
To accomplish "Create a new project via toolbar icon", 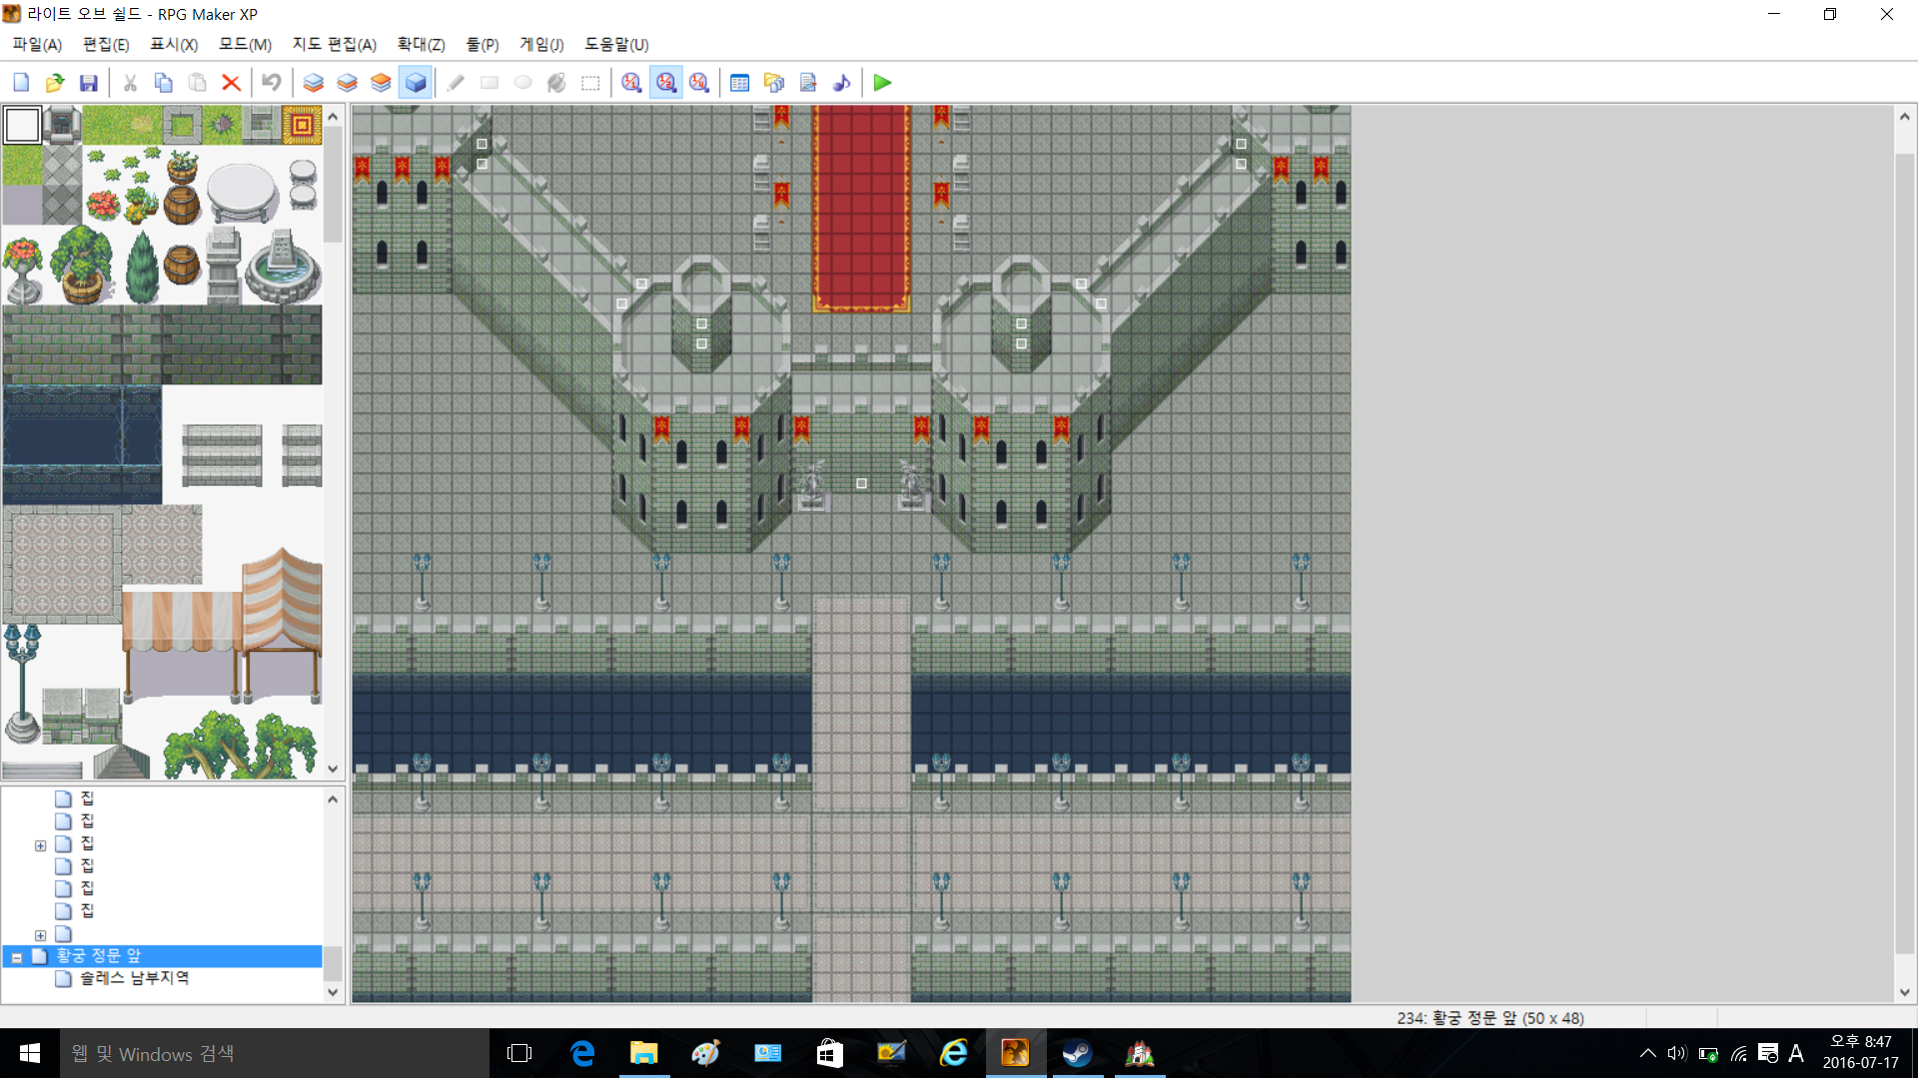I will coord(21,83).
